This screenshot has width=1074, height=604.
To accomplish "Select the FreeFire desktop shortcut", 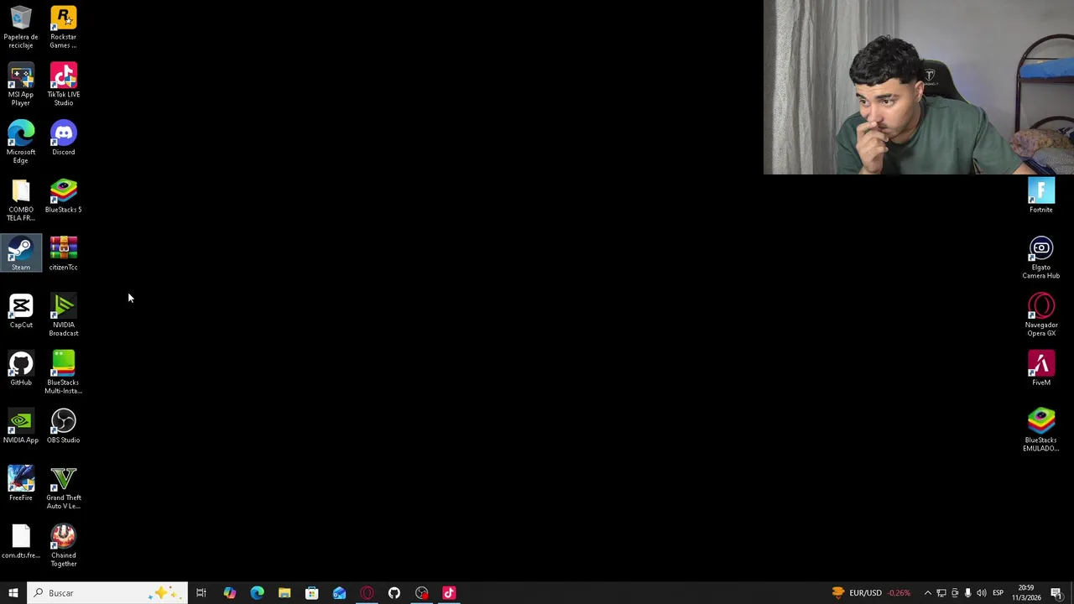I will click(21, 485).
